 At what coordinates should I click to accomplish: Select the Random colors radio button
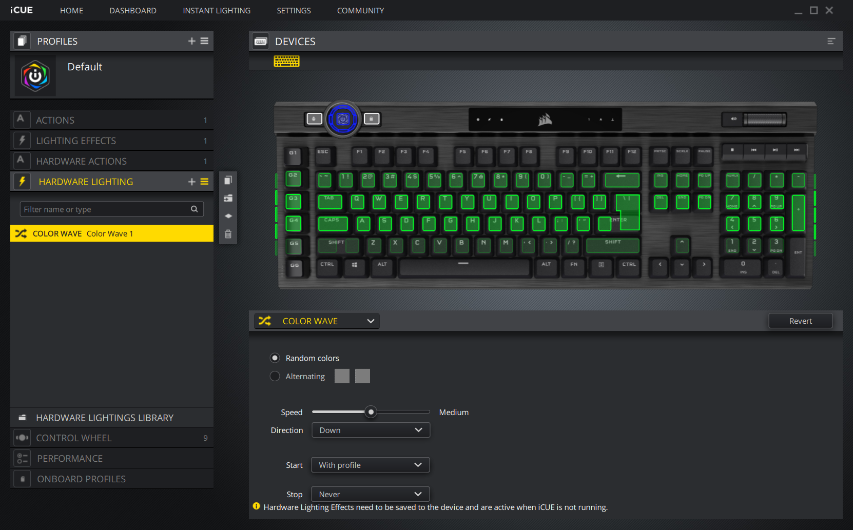275,358
